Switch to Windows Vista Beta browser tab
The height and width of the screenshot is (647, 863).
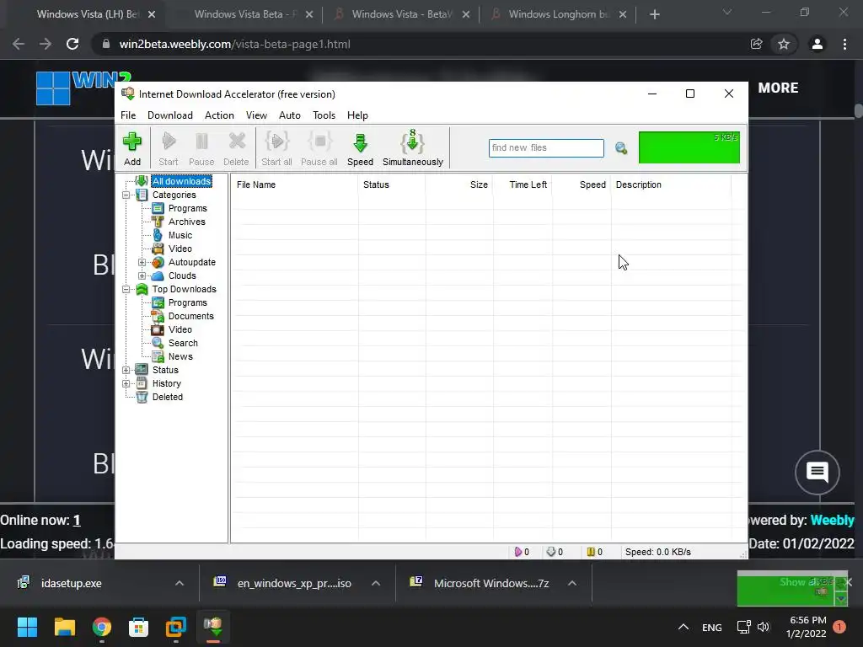pyautogui.click(x=245, y=14)
